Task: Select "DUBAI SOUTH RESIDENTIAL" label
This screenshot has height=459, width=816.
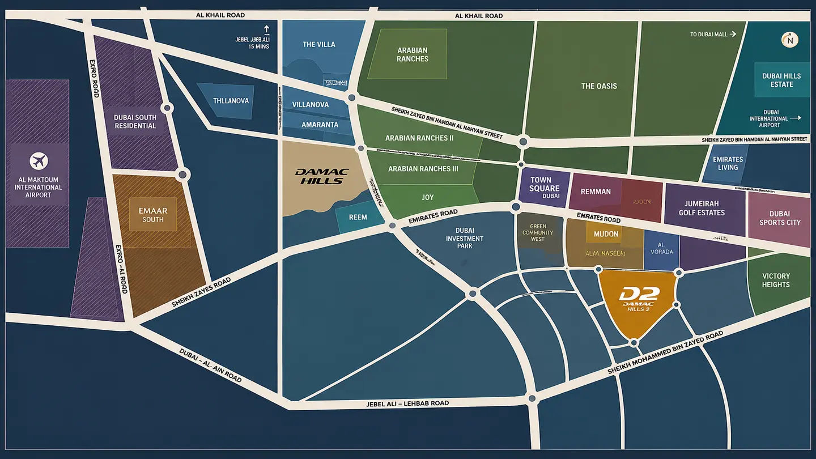Action: pos(135,121)
